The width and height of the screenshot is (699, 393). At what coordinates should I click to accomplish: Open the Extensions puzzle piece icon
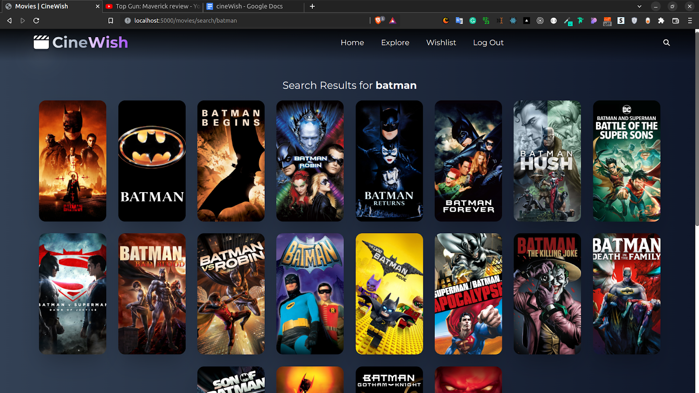tap(661, 21)
